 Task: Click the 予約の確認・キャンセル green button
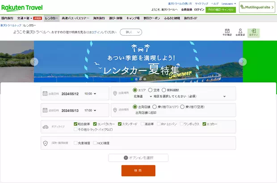pyautogui.click(x=221, y=10)
